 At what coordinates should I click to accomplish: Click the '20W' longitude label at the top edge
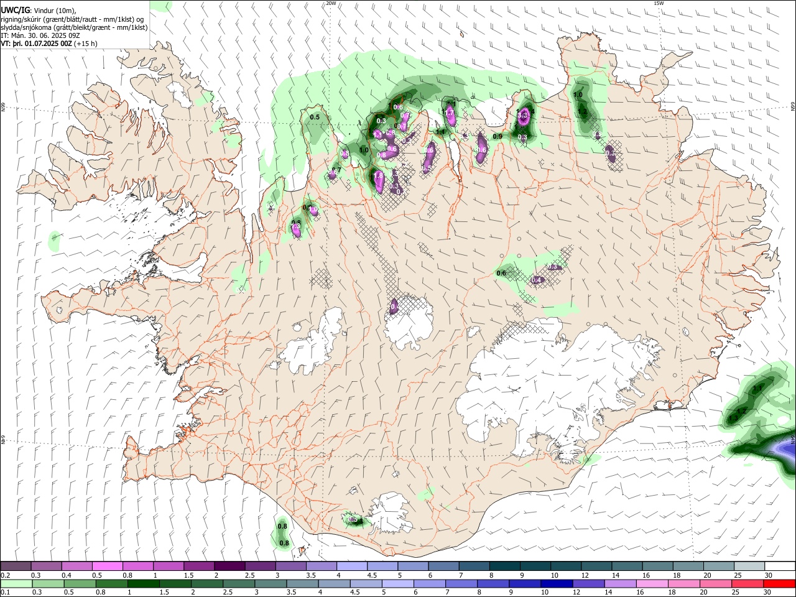point(331,3)
